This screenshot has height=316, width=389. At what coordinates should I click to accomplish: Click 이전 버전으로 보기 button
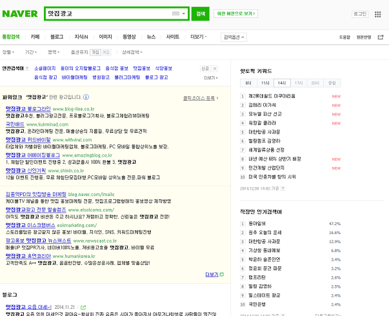235,14
